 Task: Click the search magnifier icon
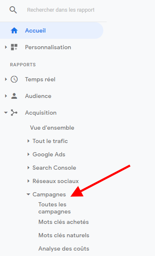click(13, 10)
